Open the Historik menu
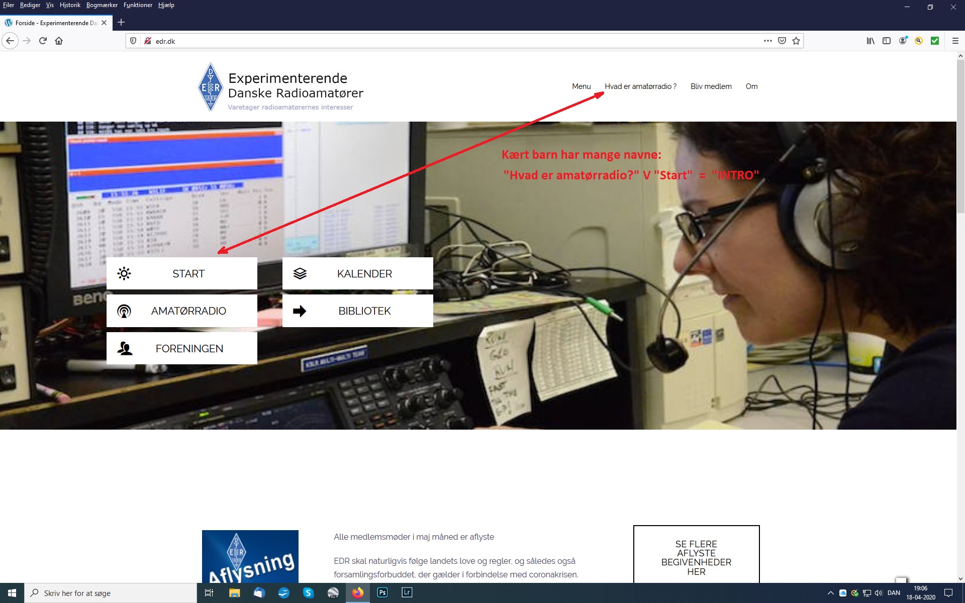This screenshot has width=965, height=603. click(70, 5)
